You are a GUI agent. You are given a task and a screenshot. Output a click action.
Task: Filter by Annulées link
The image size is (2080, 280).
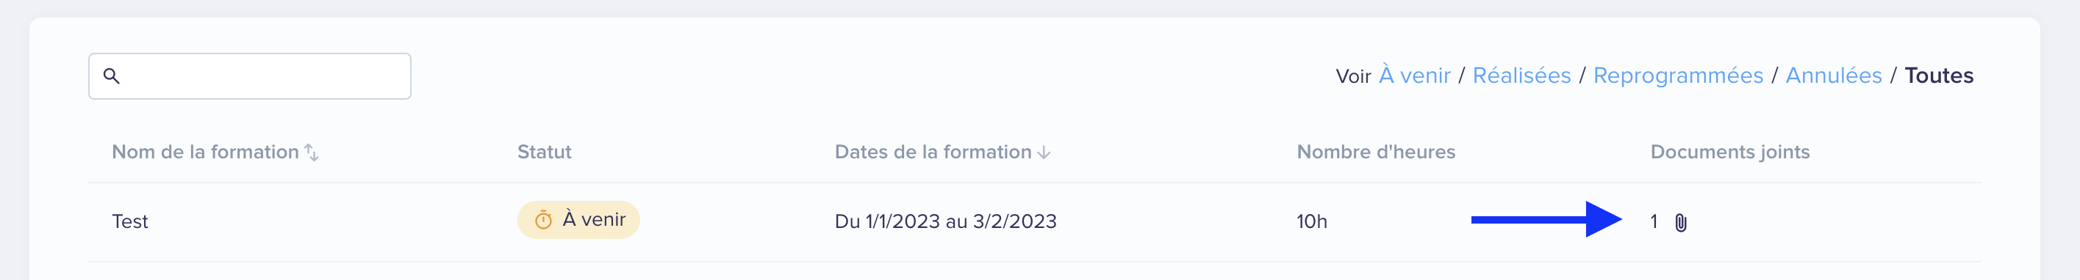[x=1833, y=75]
